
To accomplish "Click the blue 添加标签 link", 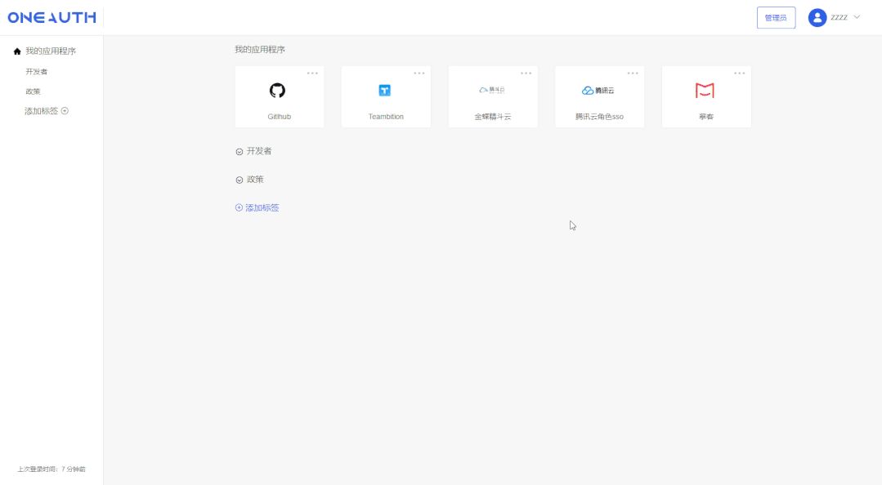I will pyautogui.click(x=262, y=207).
